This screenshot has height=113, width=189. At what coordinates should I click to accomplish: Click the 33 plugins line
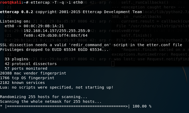click(16, 59)
